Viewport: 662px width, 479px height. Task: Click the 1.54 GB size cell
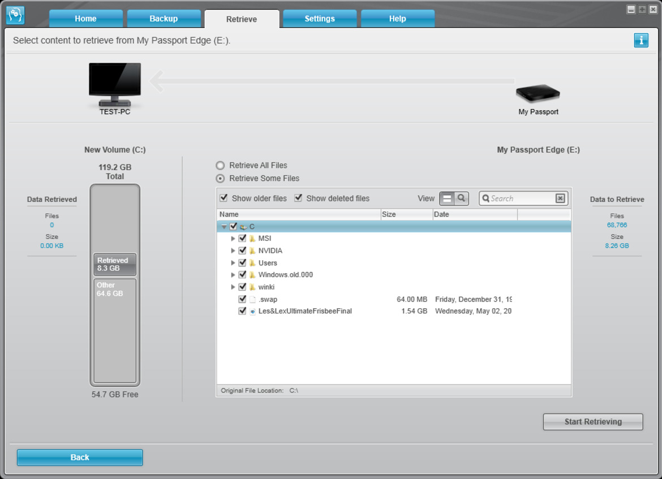414,311
